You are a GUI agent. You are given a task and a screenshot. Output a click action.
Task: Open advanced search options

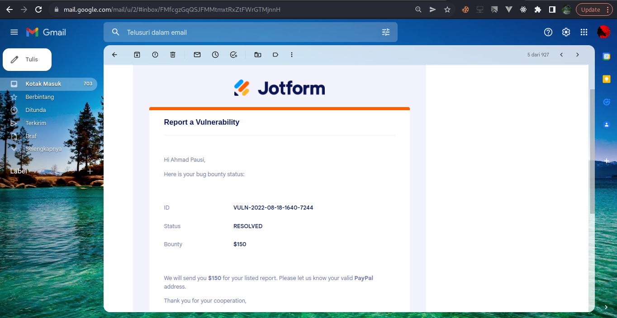click(385, 32)
